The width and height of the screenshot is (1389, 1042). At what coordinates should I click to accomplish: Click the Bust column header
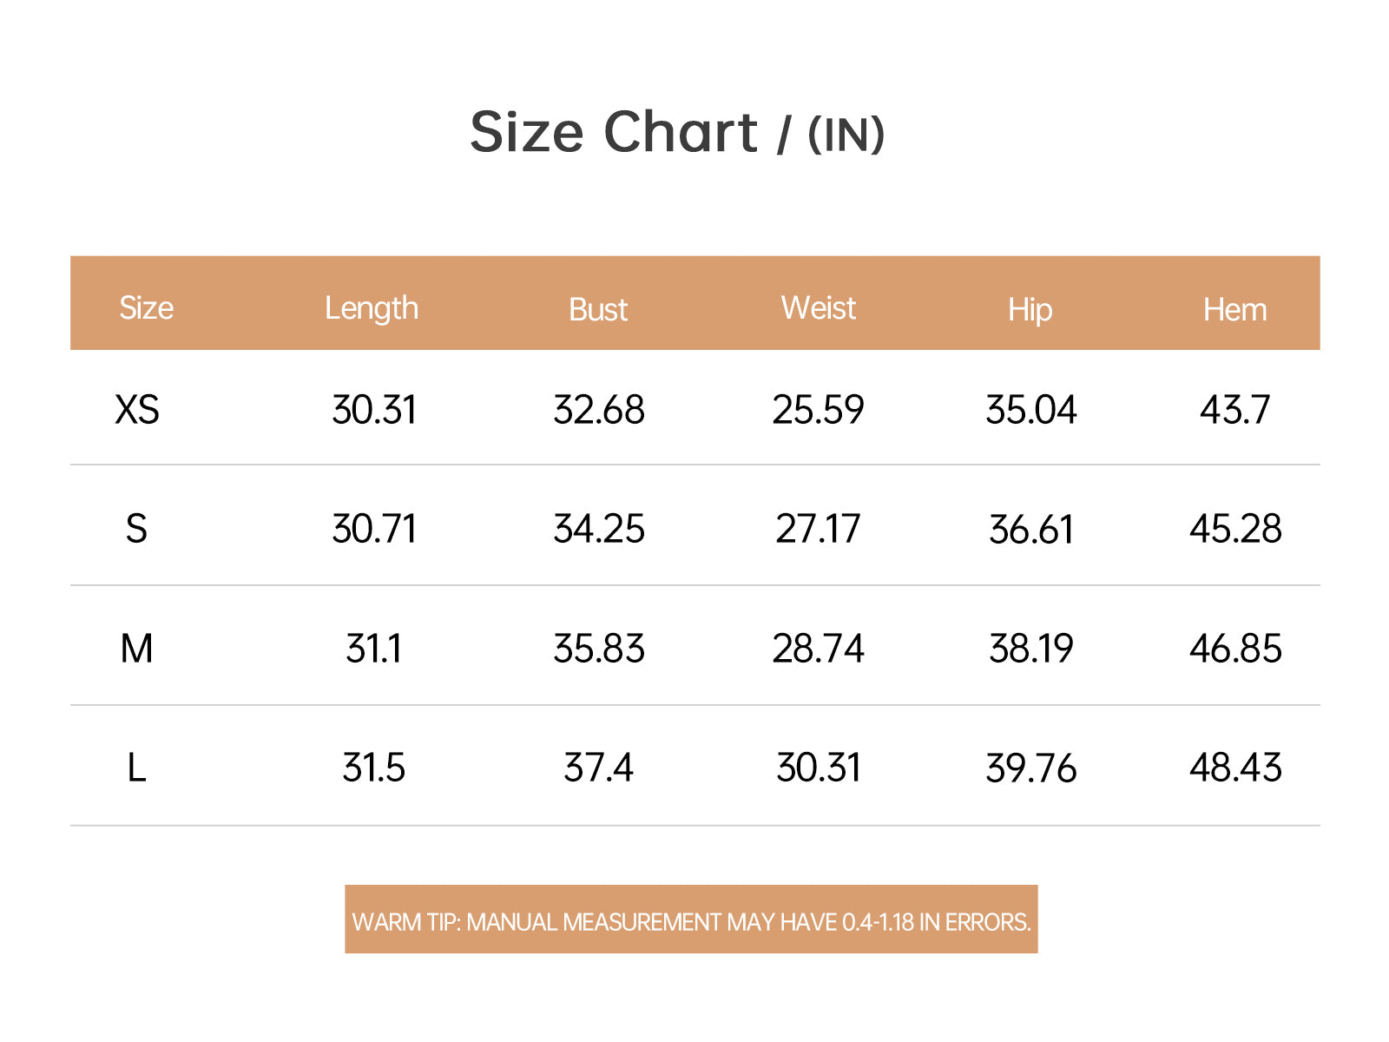click(x=598, y=309)
